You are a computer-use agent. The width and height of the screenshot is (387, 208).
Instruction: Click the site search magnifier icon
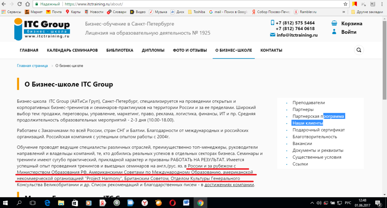coord(359,50)
